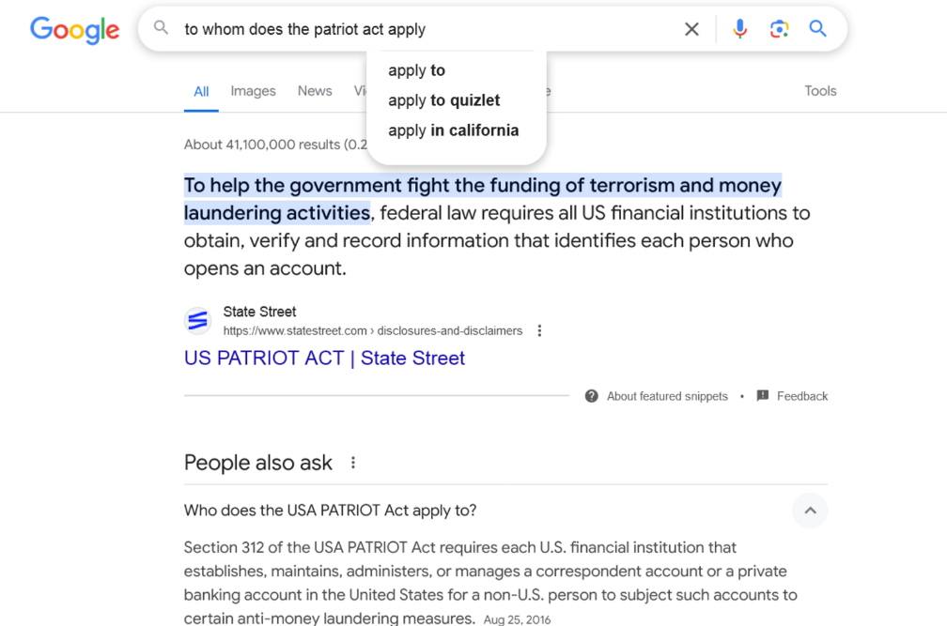Viewport: 947px width, 626px height.
Task: Open About featured snippets help icon
Action: (x=592, y=396)
